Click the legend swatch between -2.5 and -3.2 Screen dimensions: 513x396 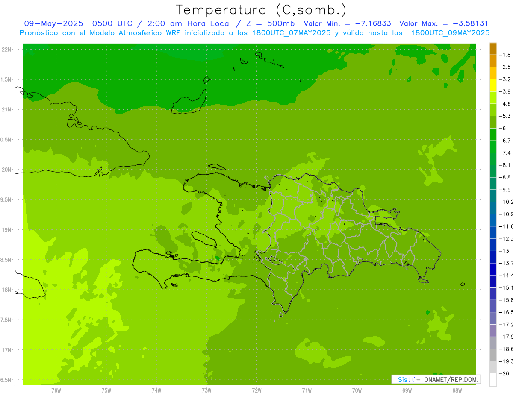(493, 73)
